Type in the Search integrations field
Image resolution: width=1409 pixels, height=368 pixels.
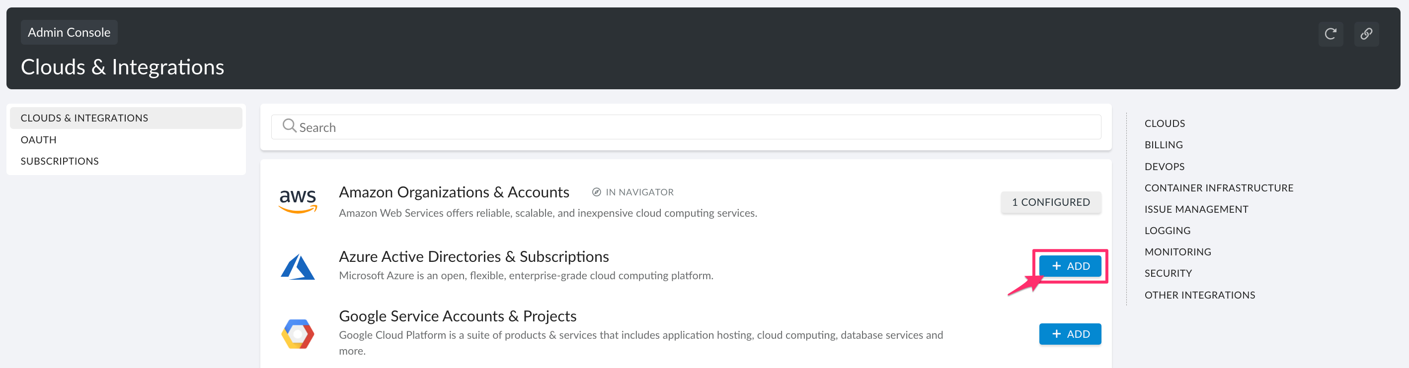pyautogui.click(x=695, y=127)
